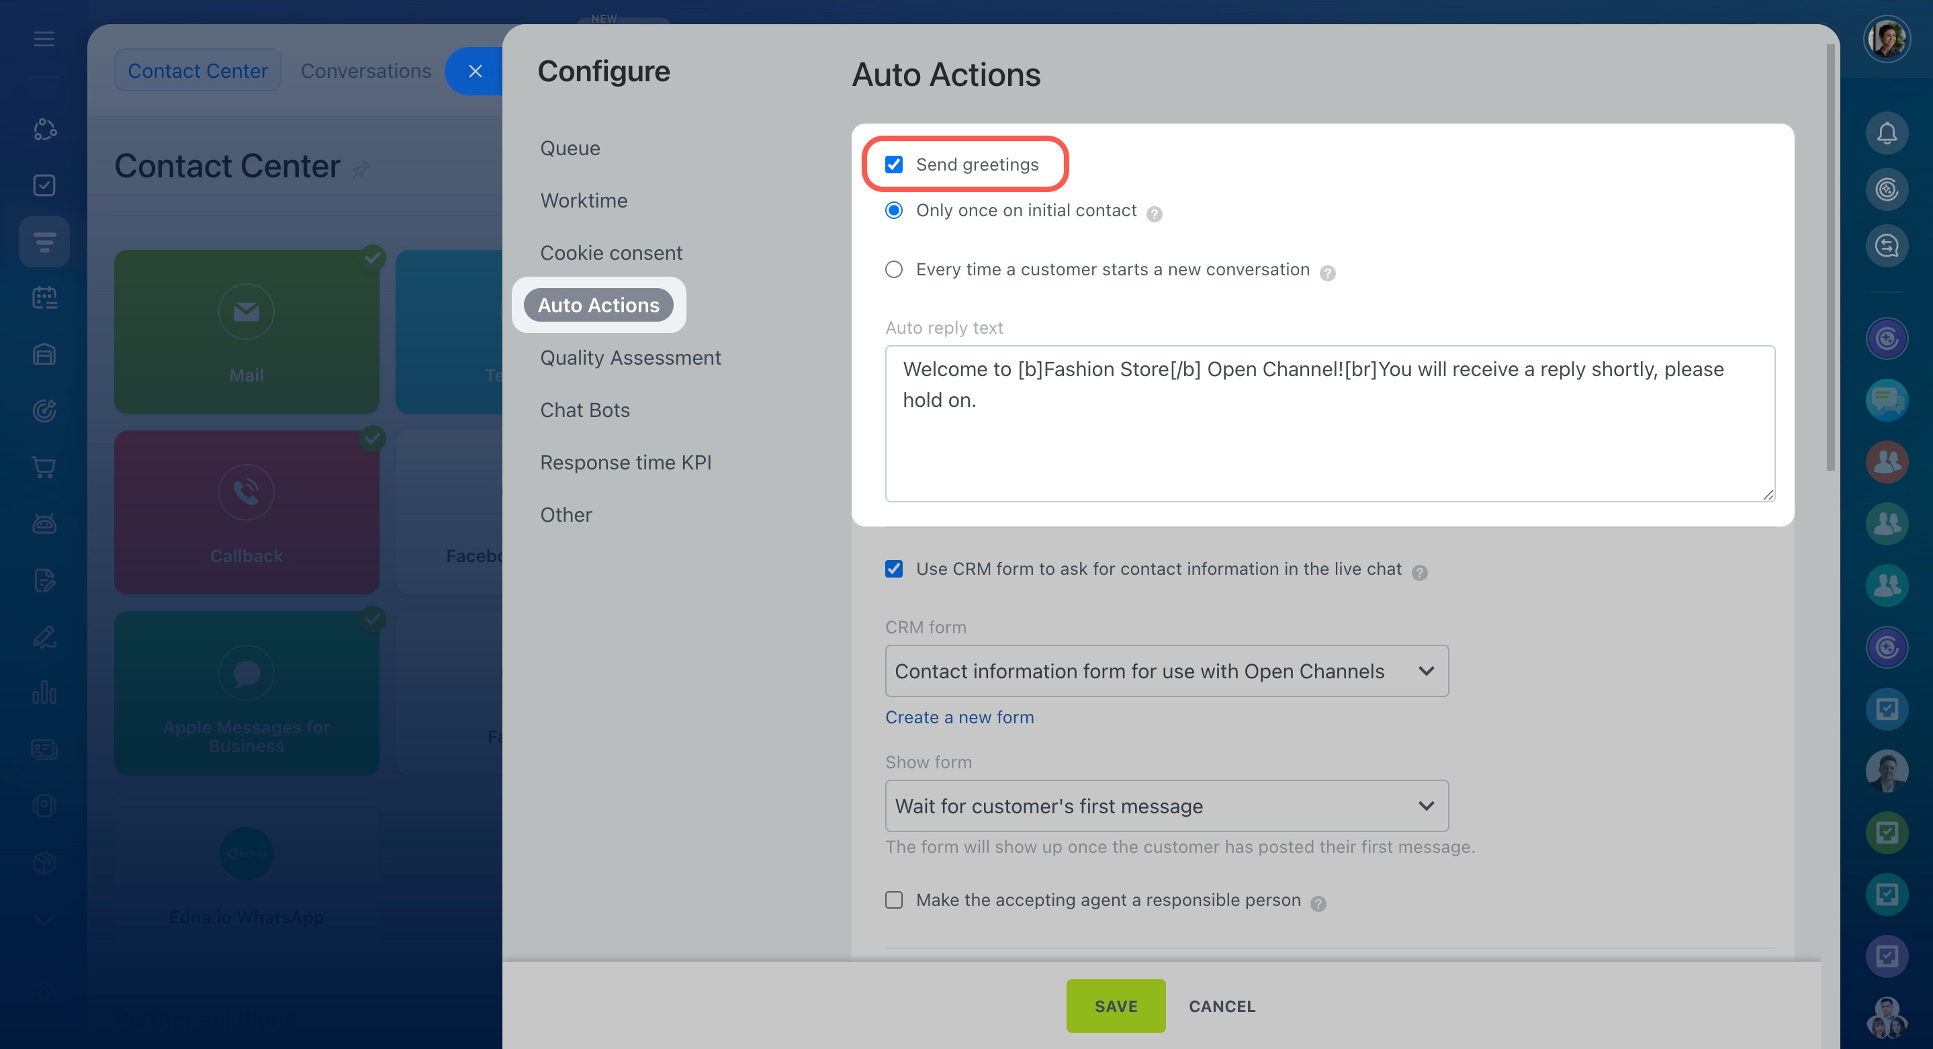Select Only once on initial contact radio

pyautogui.click(x=894, y=210)
